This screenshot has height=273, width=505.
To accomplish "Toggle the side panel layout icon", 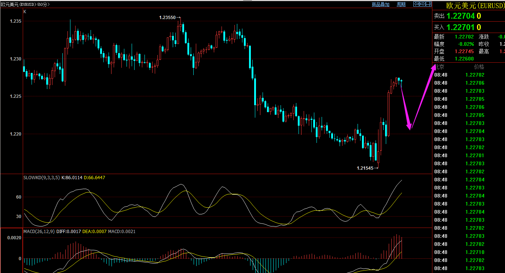I will pyautogui.click(x=428, y=4).
